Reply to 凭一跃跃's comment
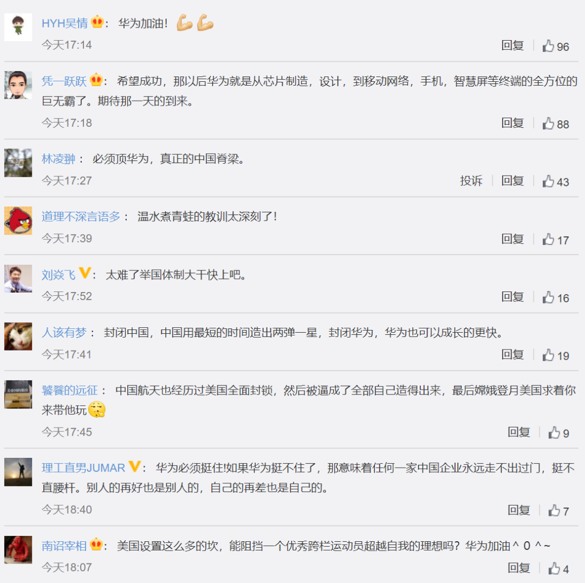 coord(512,123)
